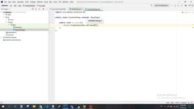Viewport: 194px width, 109px height.
Task: Open Project Structure folder icon in toolbar
Action: coord(186,5)
